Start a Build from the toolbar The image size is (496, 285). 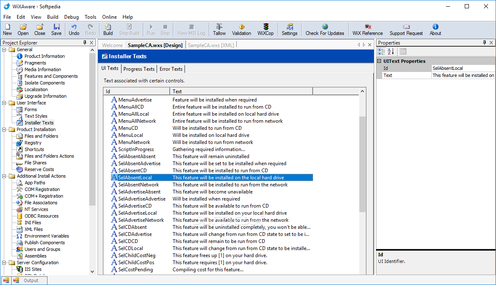point(108,30)
